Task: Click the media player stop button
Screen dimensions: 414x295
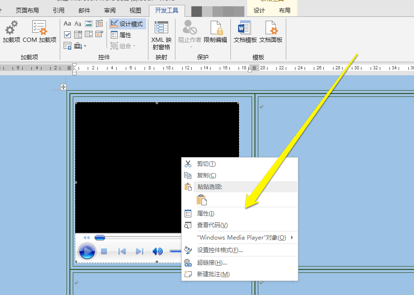Action: coord(104,252)
